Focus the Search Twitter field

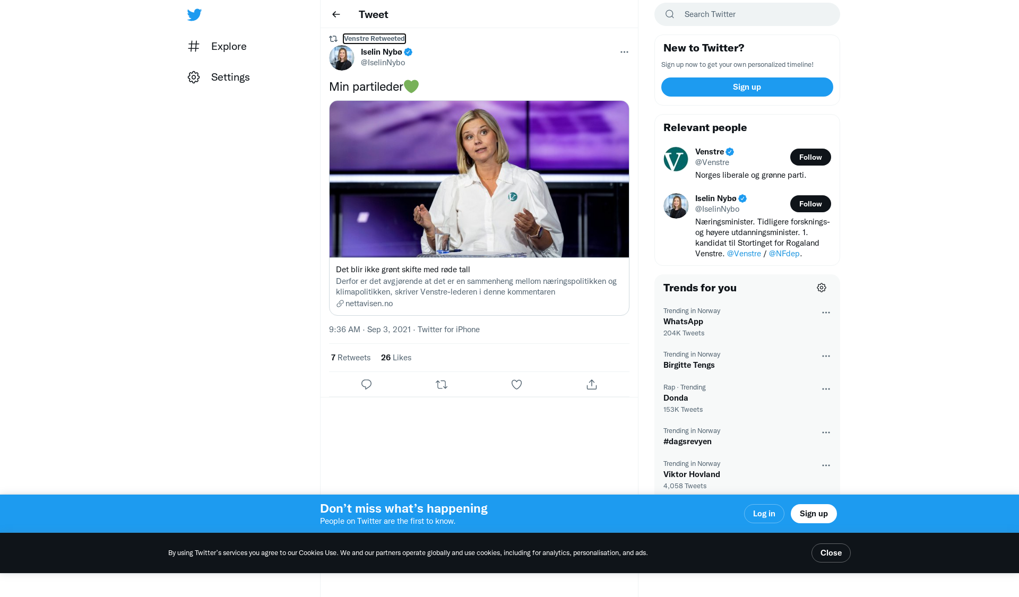coord(747,14)
